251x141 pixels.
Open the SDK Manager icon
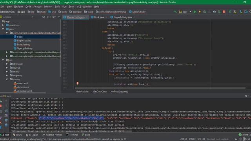point(241,12)
